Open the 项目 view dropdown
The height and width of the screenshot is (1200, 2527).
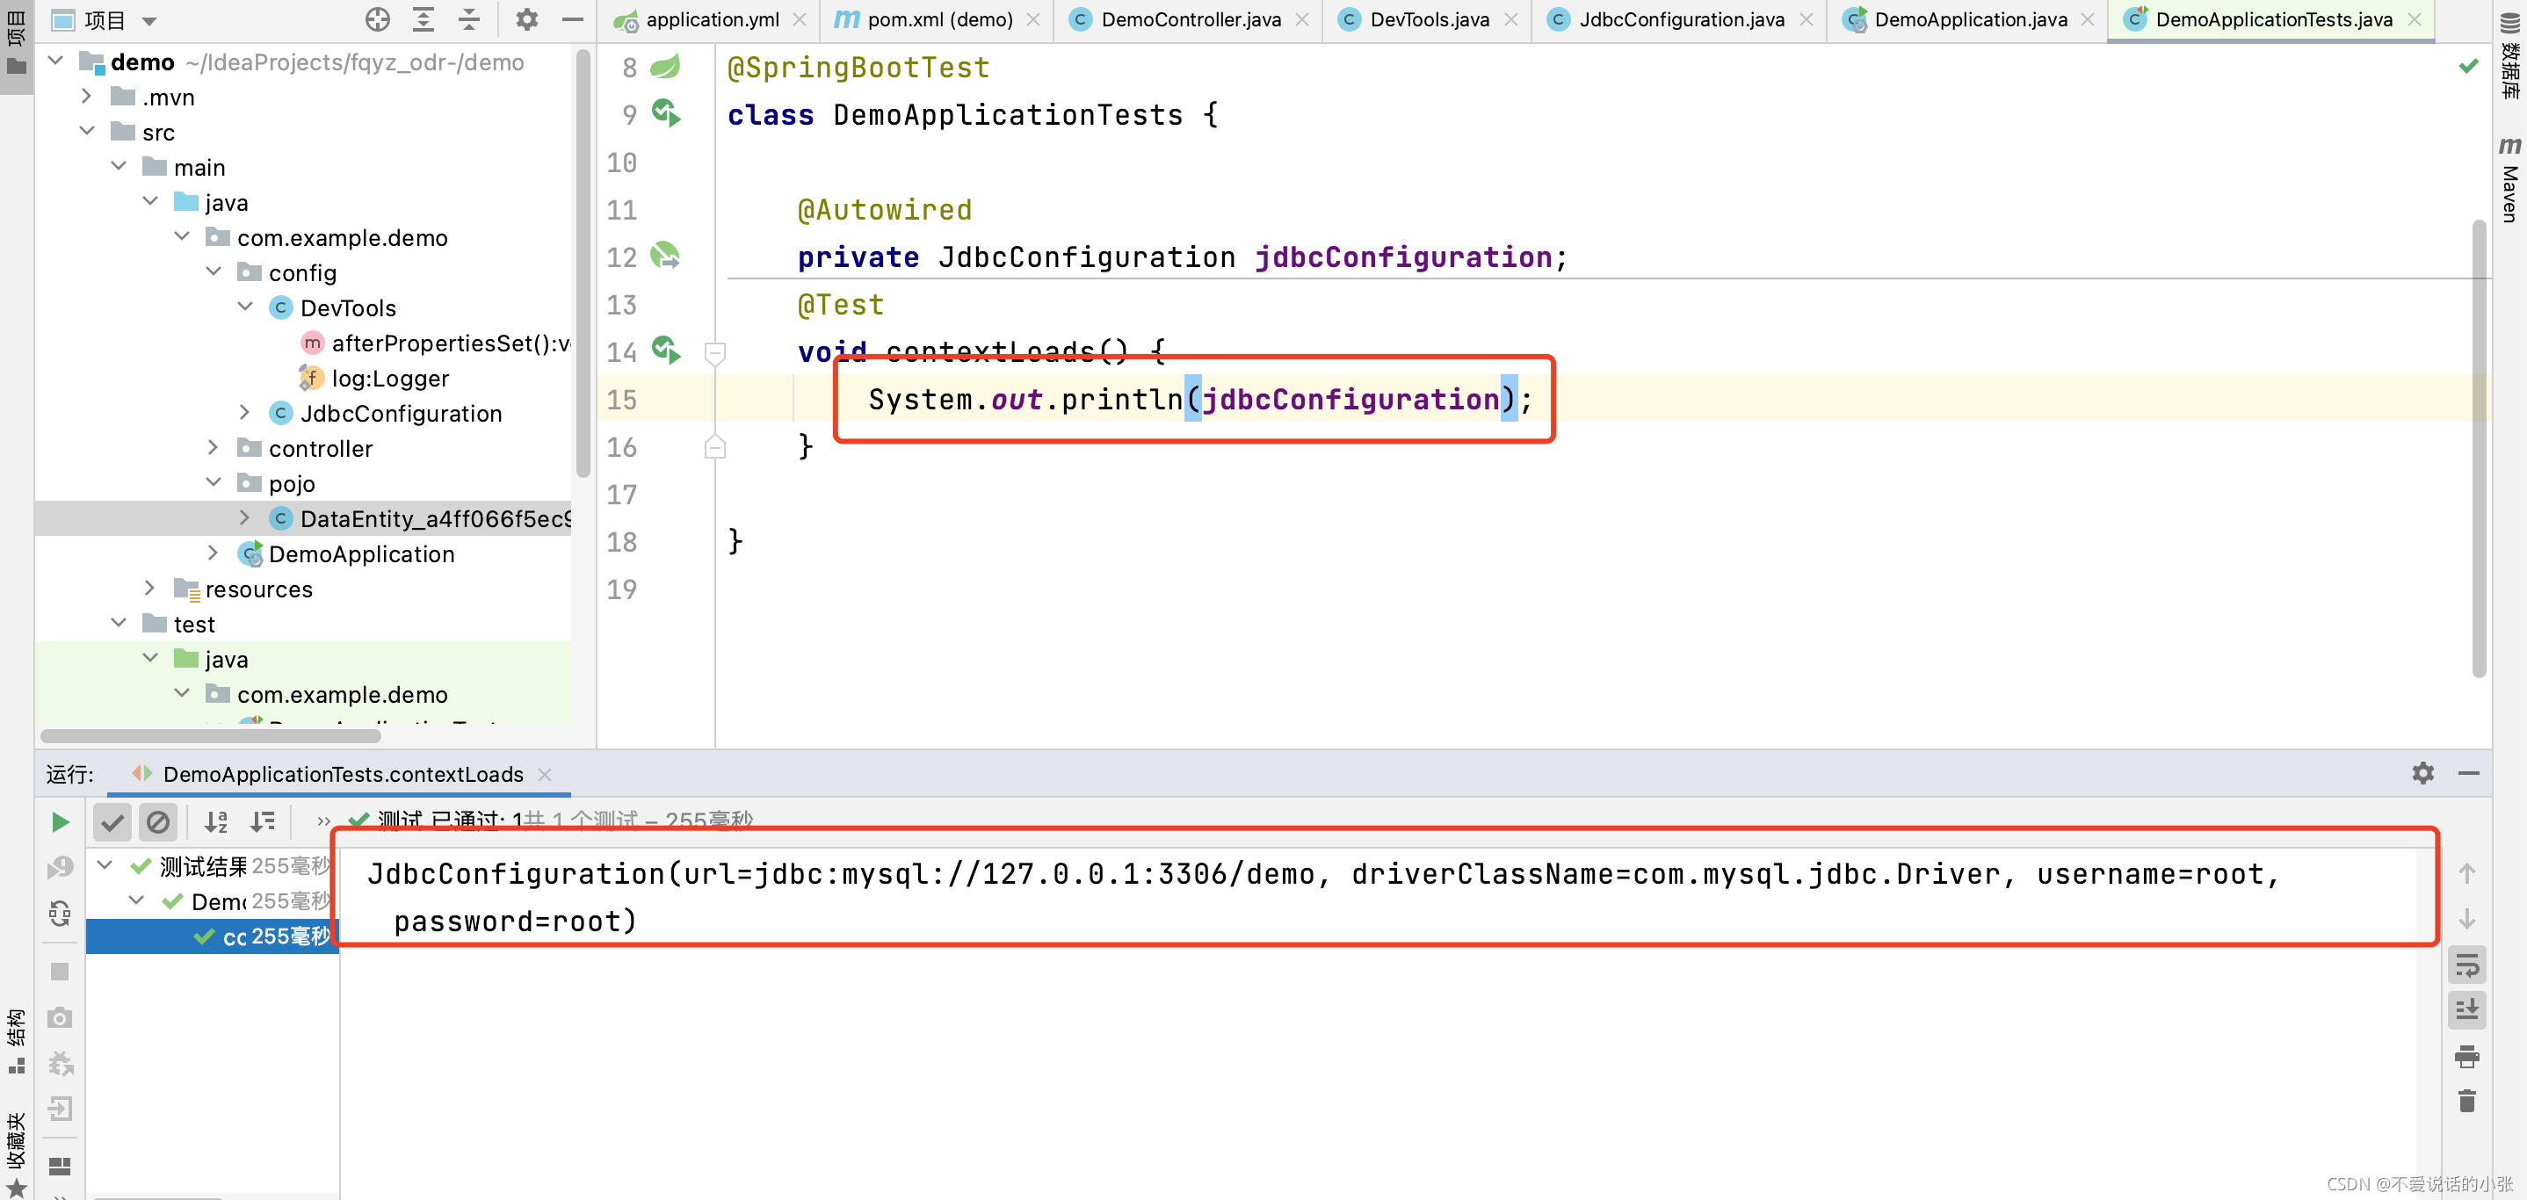click(x=149, y=20)
